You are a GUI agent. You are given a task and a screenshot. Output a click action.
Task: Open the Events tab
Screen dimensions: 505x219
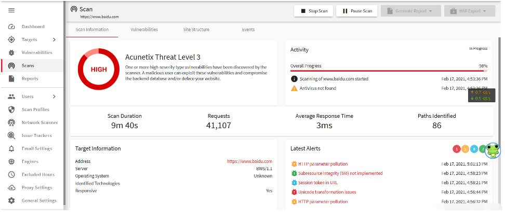248,30
